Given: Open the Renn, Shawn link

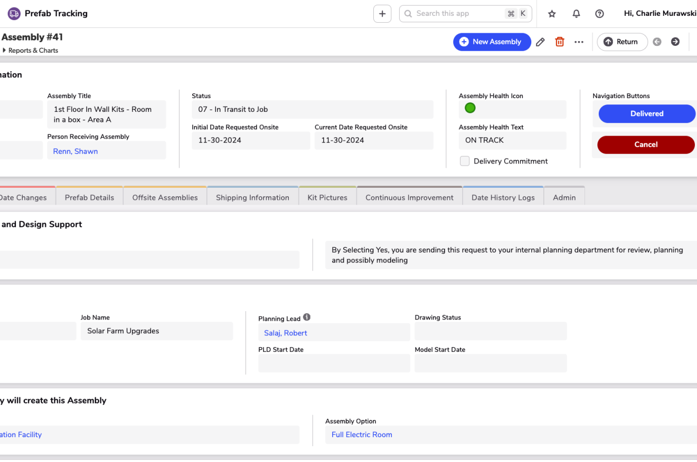Looking at the screenshot, I should pyautogui.click(x=76, y=151).
